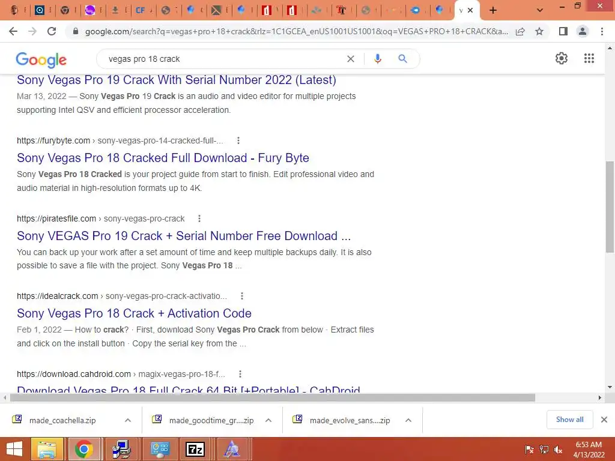Click the muted volume tray icon
The height and width of the screenshot is (461, 615).
click(558, 450)
